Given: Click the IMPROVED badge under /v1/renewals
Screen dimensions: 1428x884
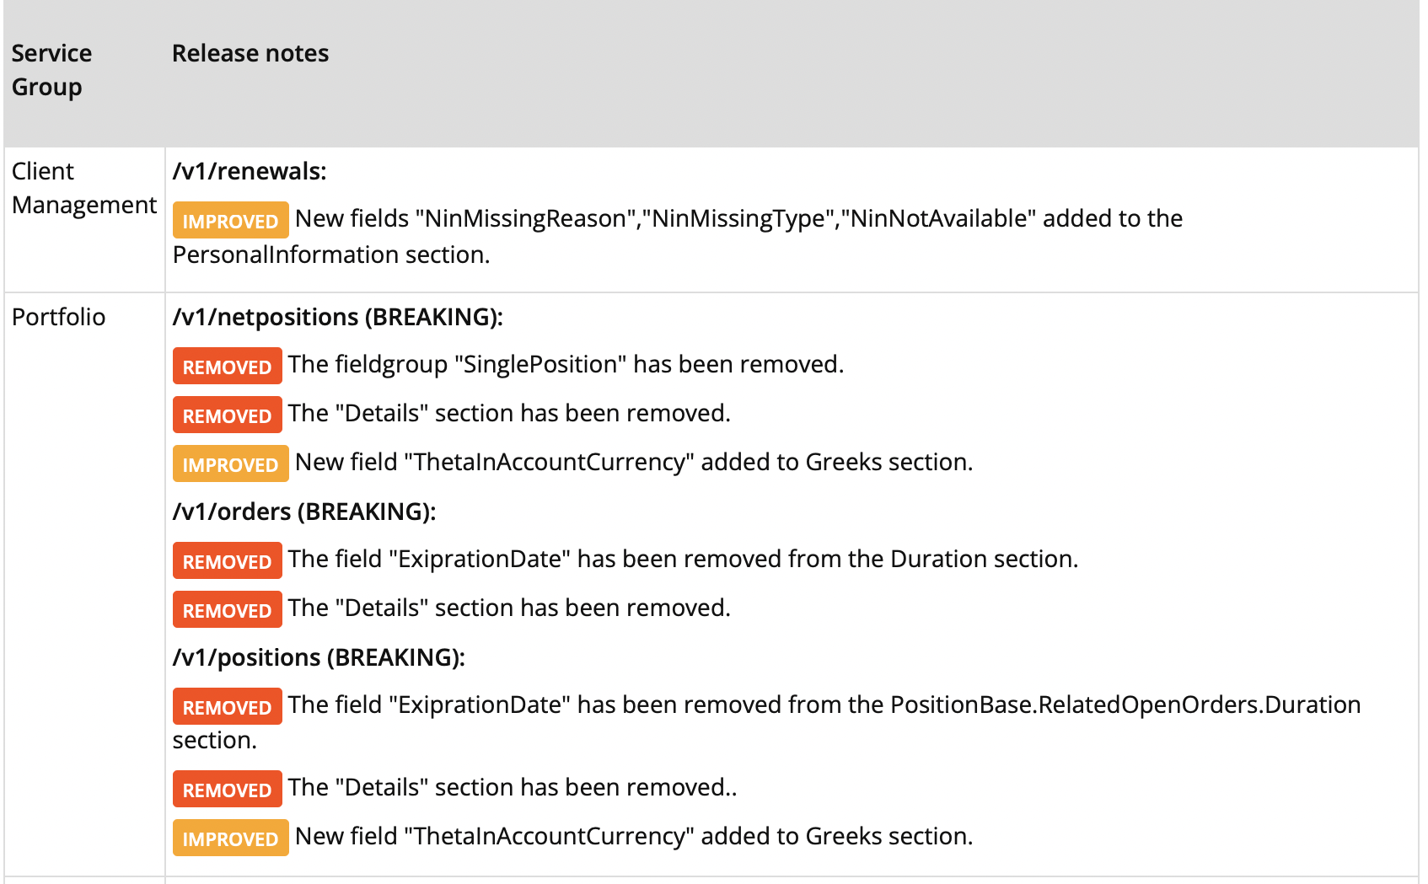Looking at the screenshot, I should pyautogui.click(x=230, y=220).
